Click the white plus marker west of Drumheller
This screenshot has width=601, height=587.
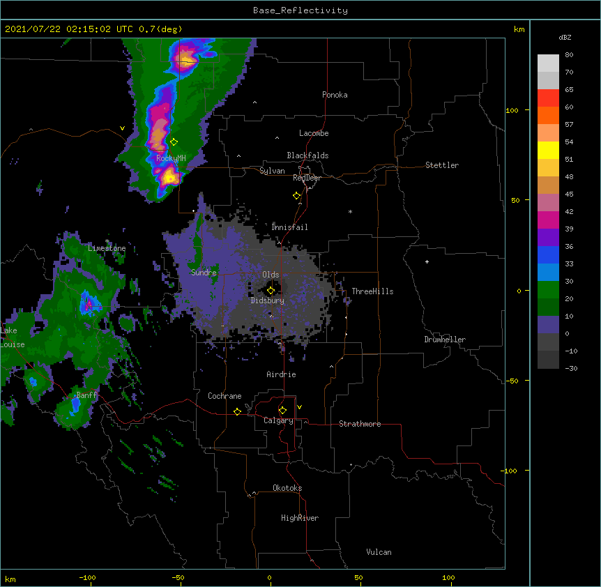coord(427,261)
